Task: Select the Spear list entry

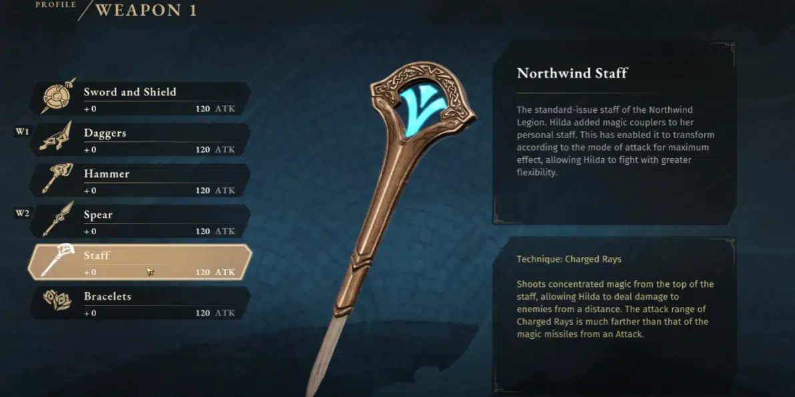Action: [x=140, y=222]
